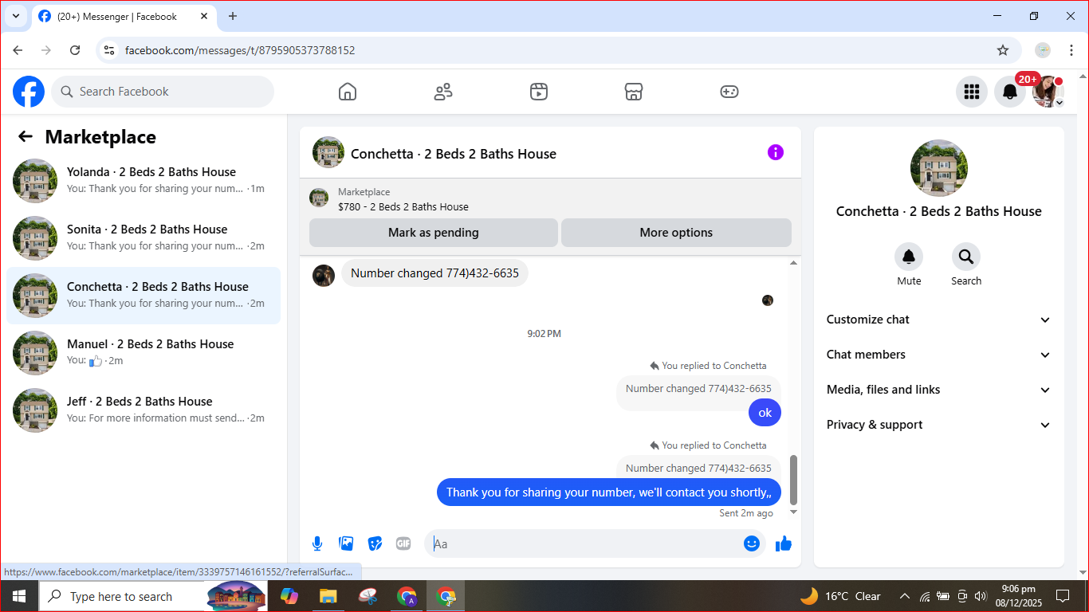Open the Yolanda conversation

pyautogui.click(x=143, y=181)
